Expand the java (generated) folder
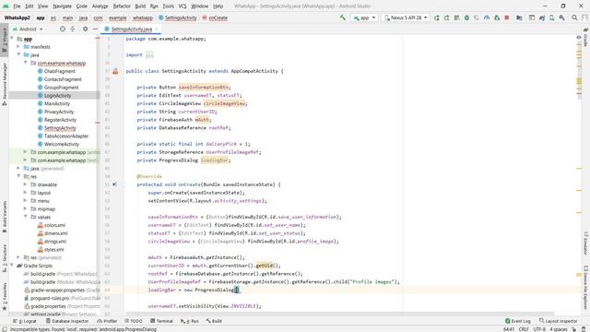 [x=18, y=168]
